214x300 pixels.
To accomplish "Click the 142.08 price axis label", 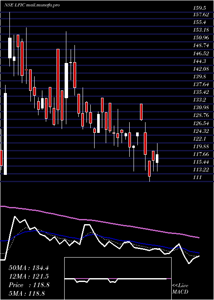I will pos(201,69).
